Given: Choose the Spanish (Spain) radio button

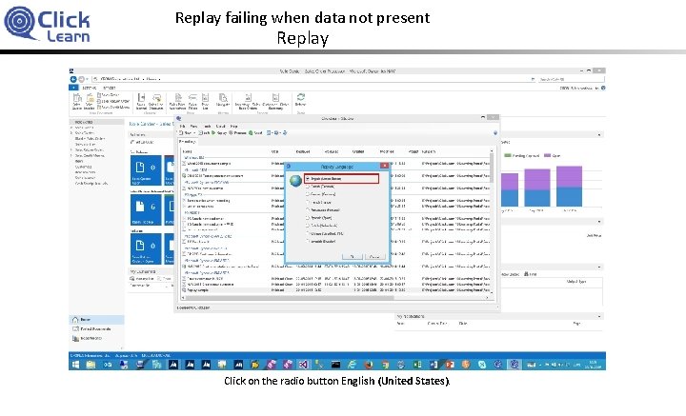Looking at the screenshot, I should point(308,218).
